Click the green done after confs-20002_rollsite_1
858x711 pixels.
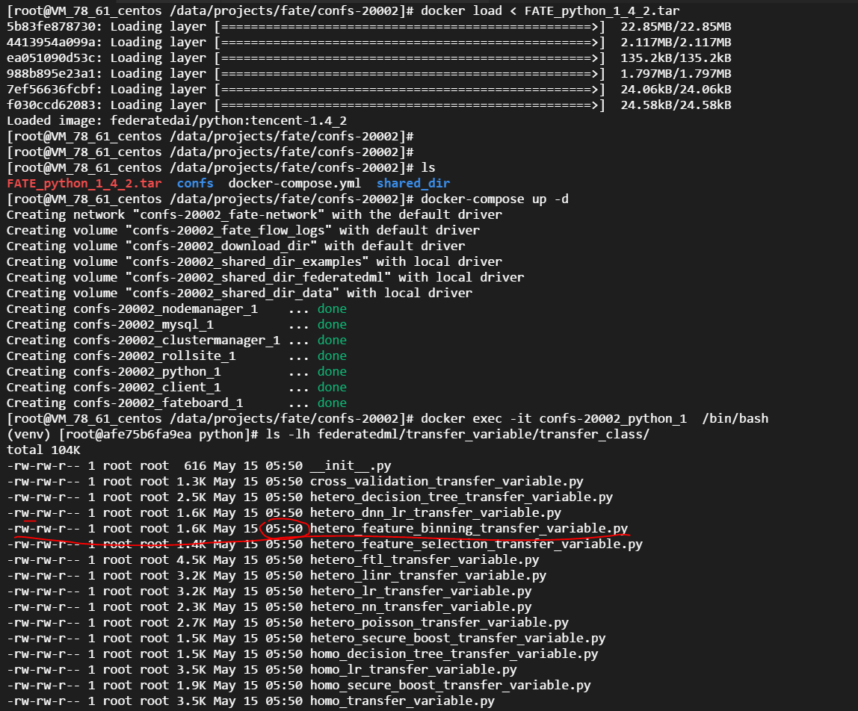[332, 356]
